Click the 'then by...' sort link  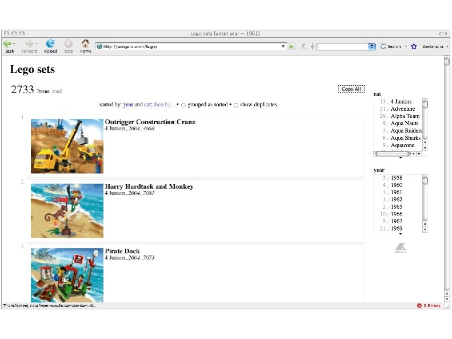[x=165, y=105]
